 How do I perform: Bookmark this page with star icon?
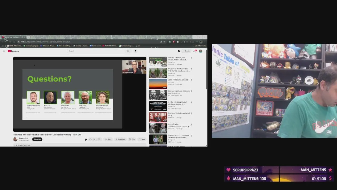coord(165,42)
